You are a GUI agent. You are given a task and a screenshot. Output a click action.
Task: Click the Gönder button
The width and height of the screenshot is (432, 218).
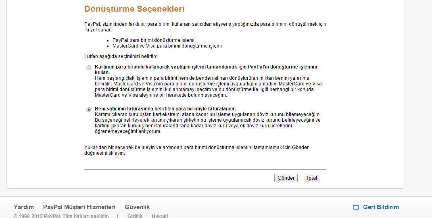click(286, 178)
